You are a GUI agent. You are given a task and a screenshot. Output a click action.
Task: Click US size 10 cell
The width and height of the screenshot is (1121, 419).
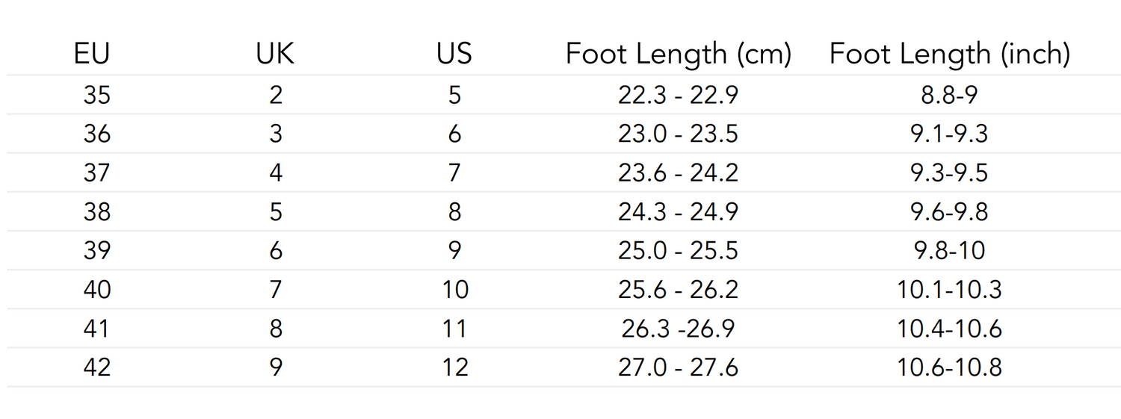coord(454,290)
